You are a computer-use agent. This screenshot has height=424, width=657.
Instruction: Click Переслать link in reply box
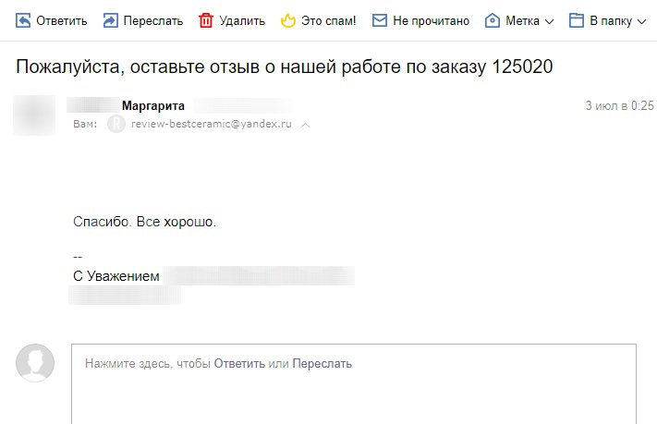[x=322, y=363]
